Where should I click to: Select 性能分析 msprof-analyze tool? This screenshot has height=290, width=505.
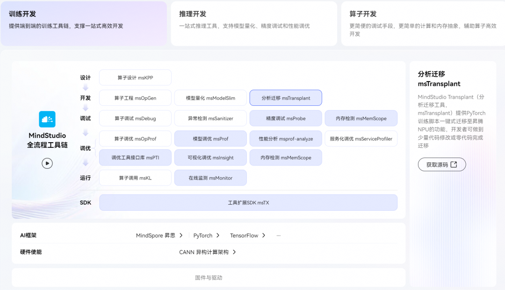[x=286, y=139]
